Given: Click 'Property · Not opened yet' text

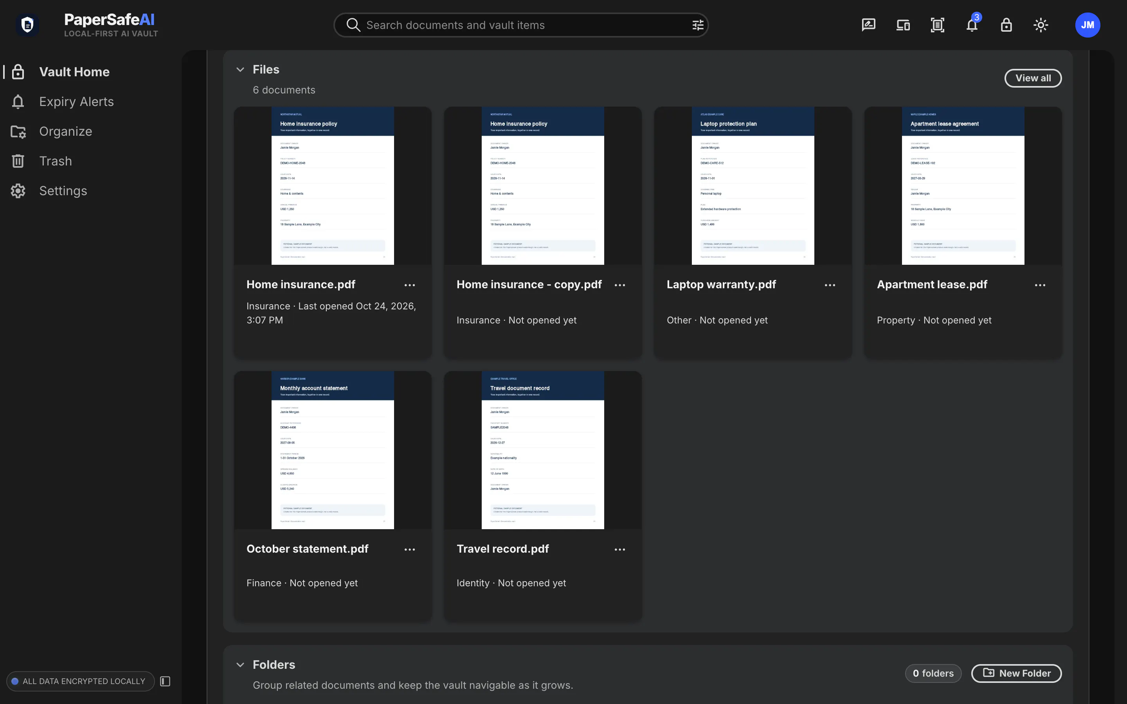Looking at the screenshot, I should 934,320.
